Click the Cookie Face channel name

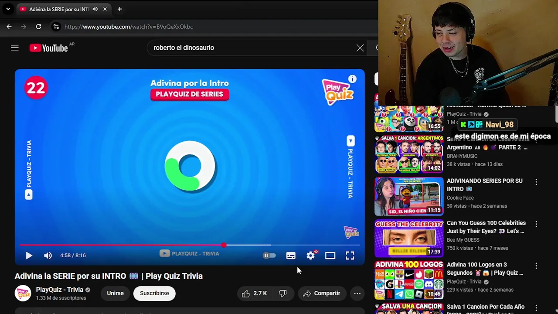pos(460,198)
